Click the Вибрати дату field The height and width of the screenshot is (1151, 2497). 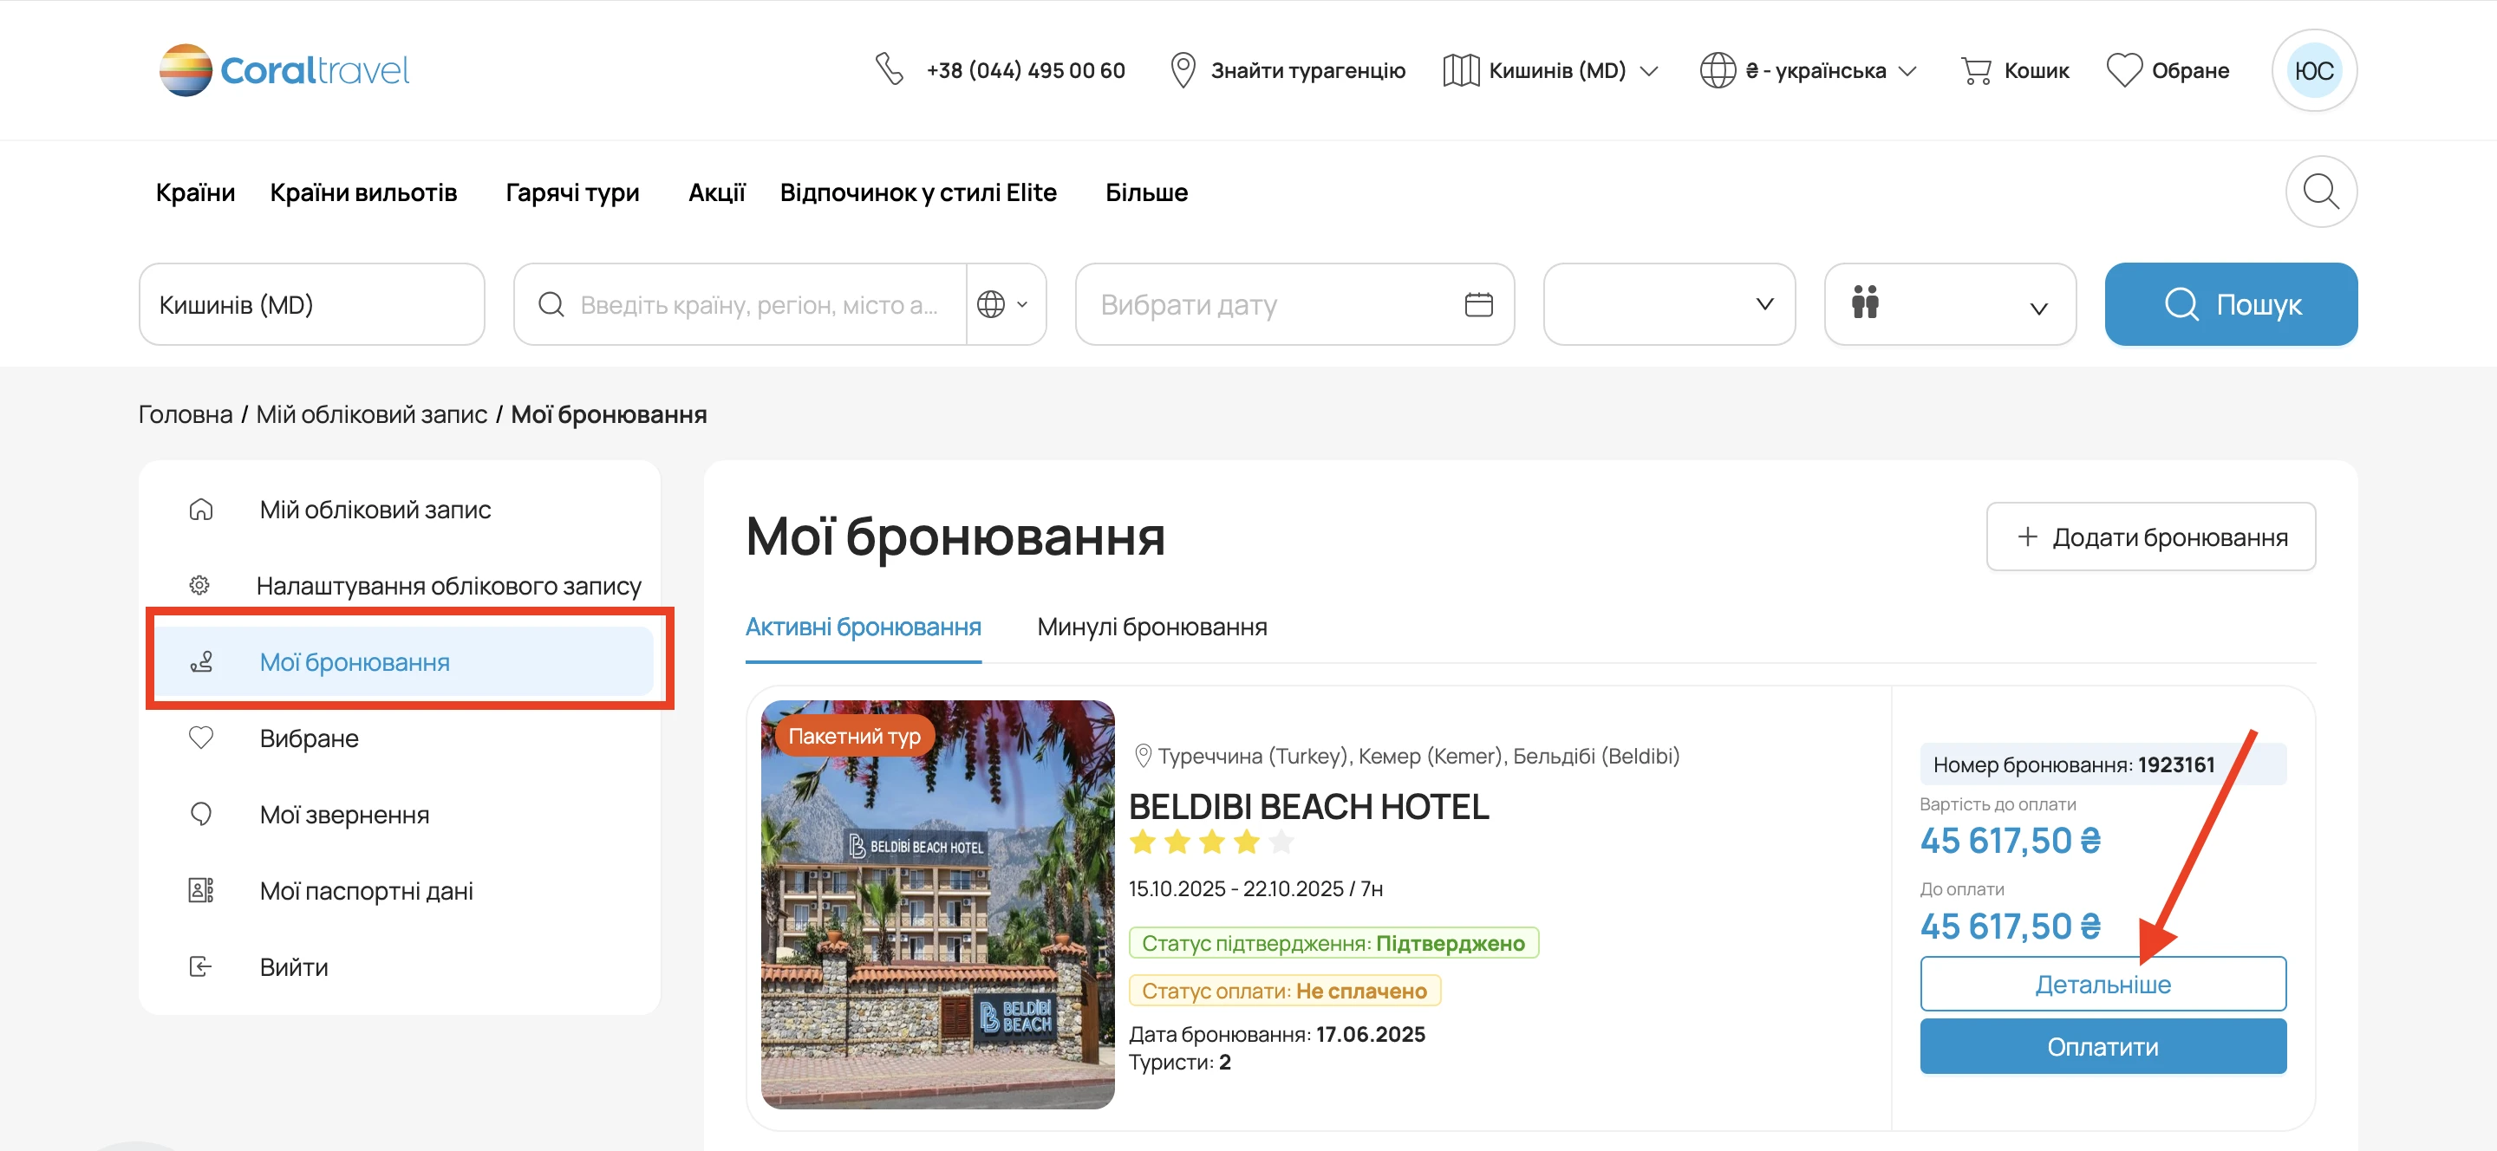[1294, 304]
